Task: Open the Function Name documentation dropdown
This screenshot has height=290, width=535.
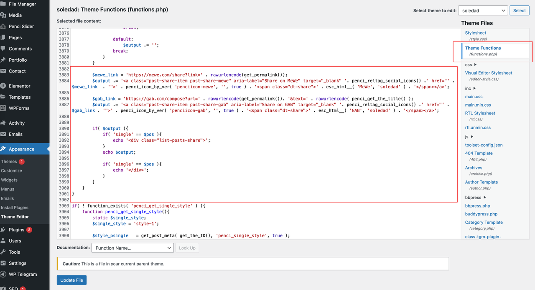Action: [x=132, y=248]
